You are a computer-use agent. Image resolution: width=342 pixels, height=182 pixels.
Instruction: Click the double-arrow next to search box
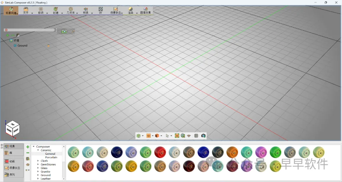pos(55,30)
